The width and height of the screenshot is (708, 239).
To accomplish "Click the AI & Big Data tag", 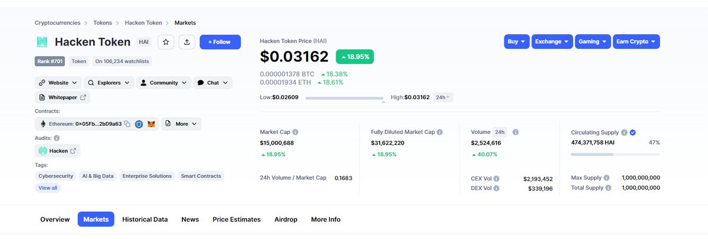I will [98, 176].
